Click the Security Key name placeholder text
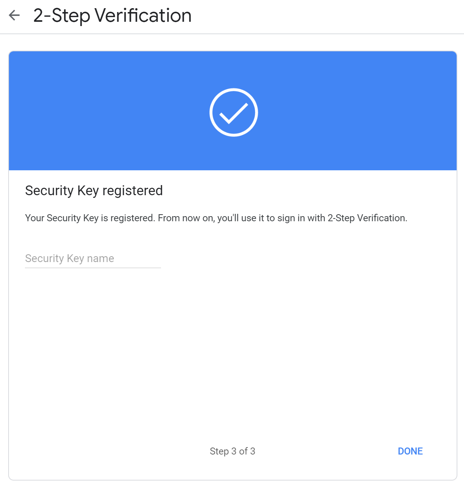 [x=70, y=259]
